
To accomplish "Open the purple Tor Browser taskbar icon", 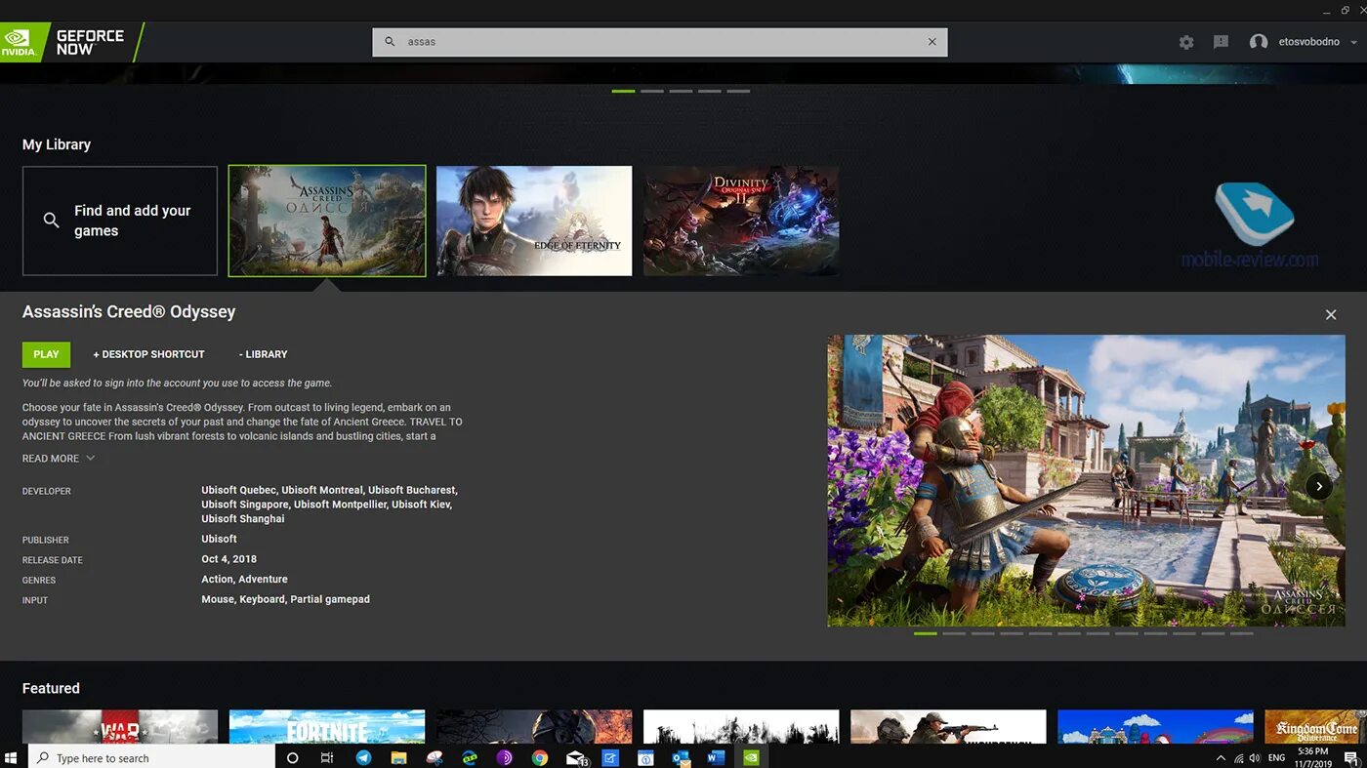I will [505, 757].
